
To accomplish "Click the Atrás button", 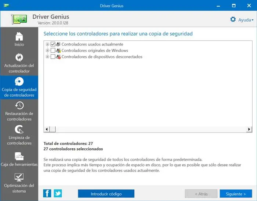I will click(201, 194).
